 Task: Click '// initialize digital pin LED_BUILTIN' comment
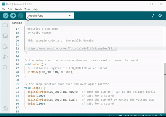point(57,68)
